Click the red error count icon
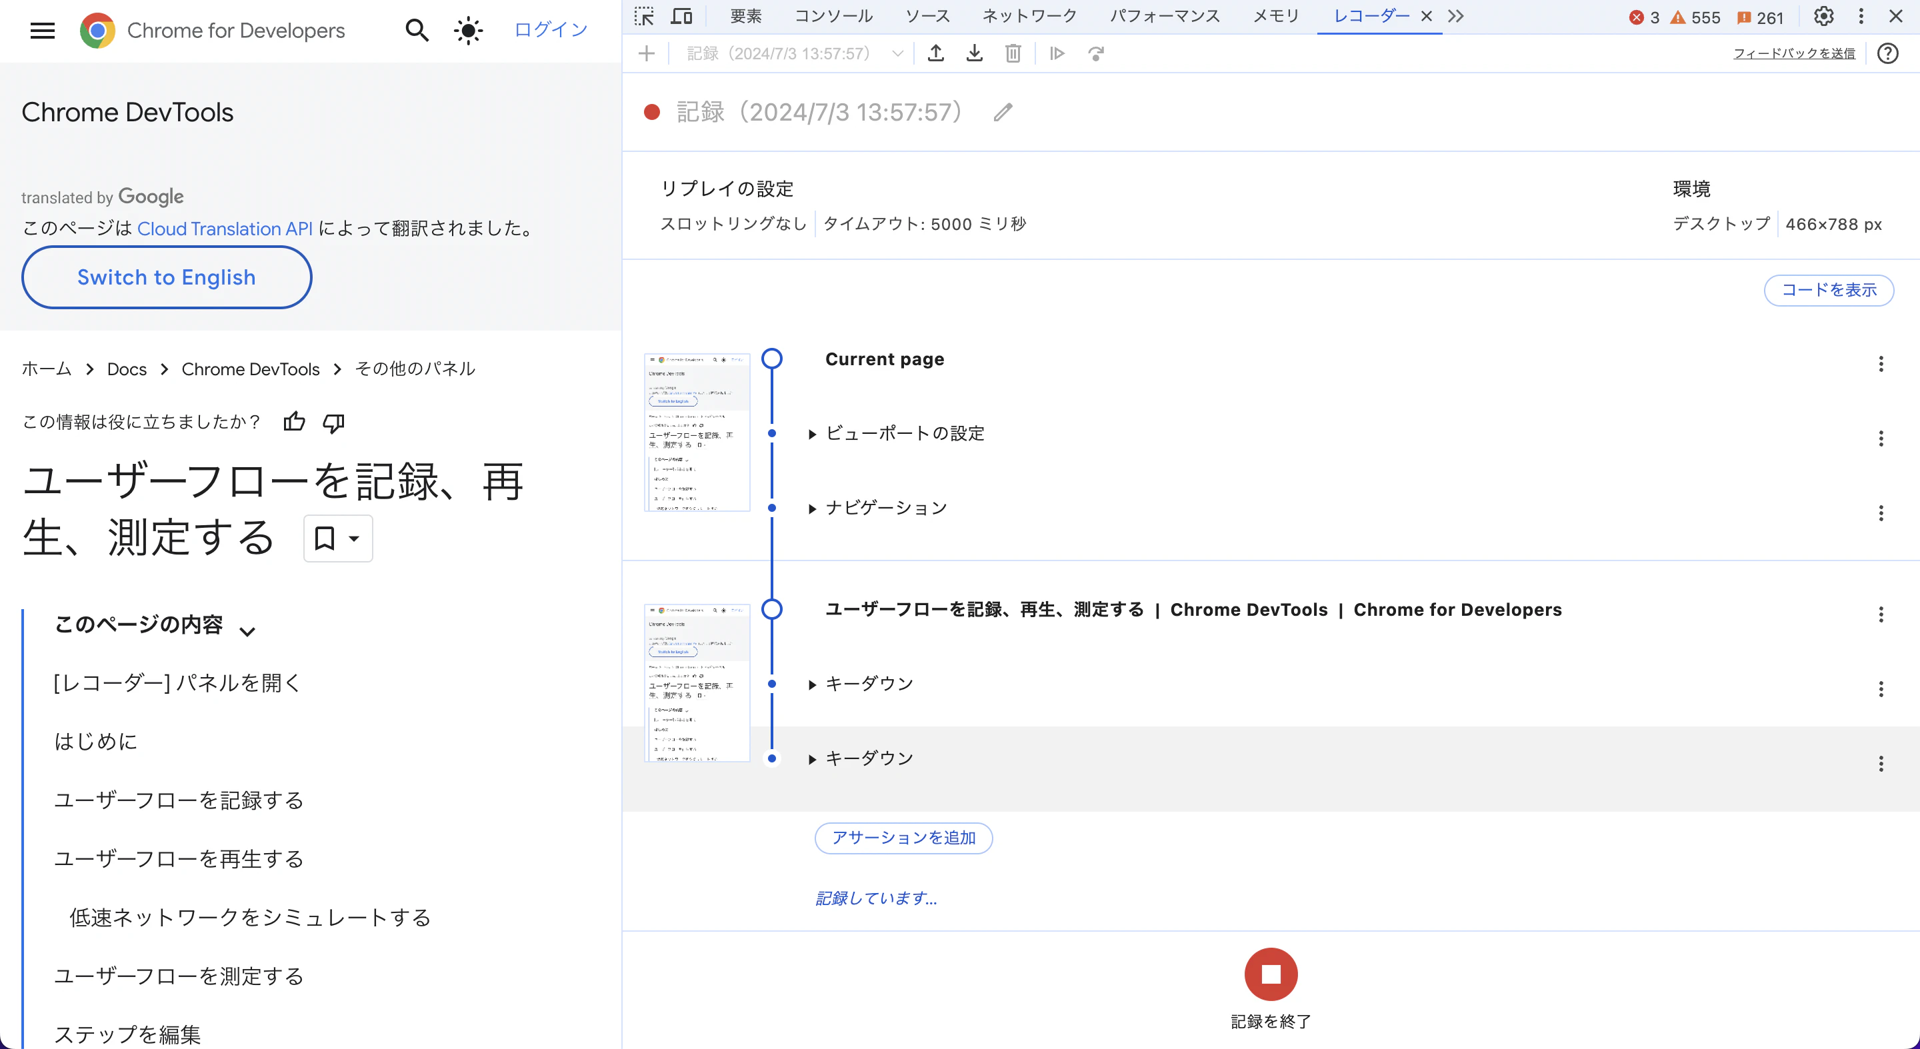The height and width of the screenshot is (1049, 1920). (x=1636, y=17)
